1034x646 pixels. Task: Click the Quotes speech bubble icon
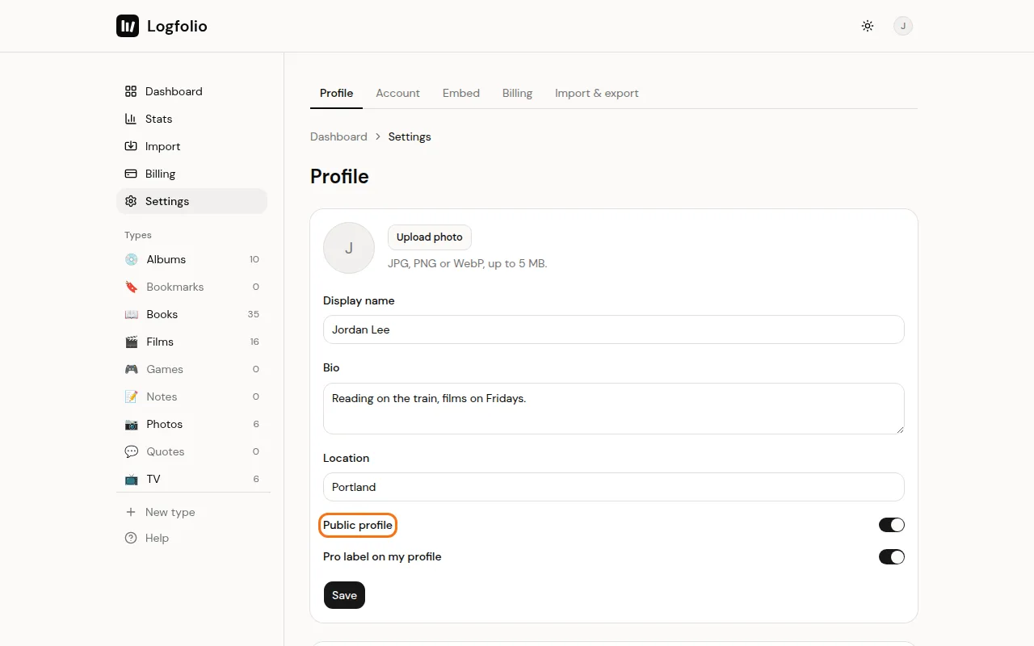pos(131,451)
